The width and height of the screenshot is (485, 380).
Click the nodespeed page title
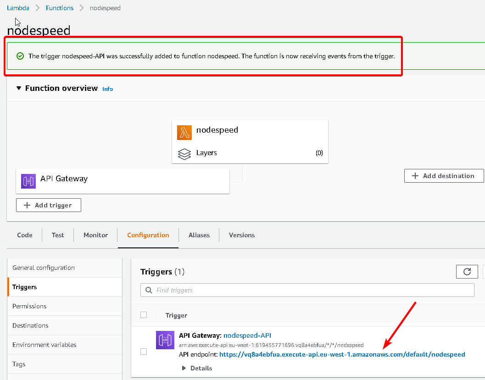[x=39, y=30]
